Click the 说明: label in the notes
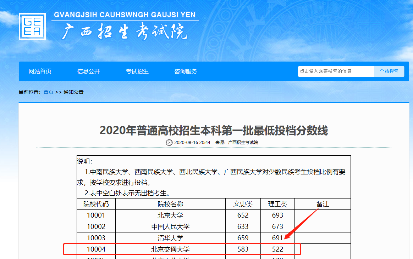The height and width of the screenshot is (259, 413). pos(84,161)
